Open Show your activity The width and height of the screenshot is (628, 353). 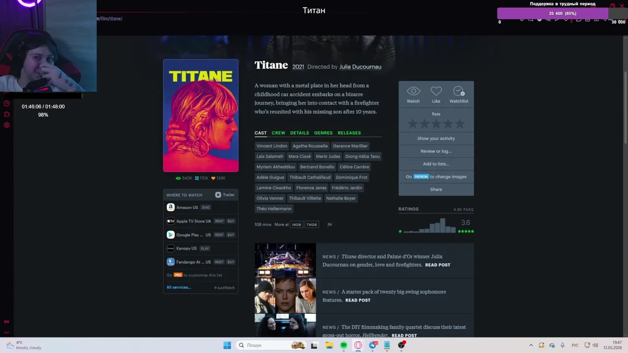click(436, 138)
